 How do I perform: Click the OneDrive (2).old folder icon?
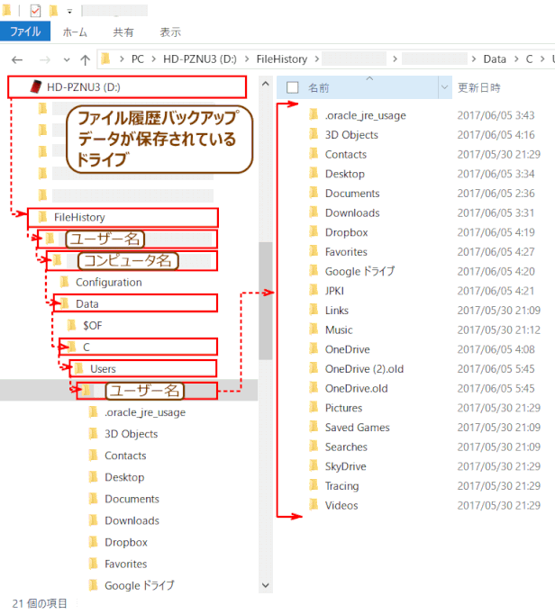click(314, 368)
